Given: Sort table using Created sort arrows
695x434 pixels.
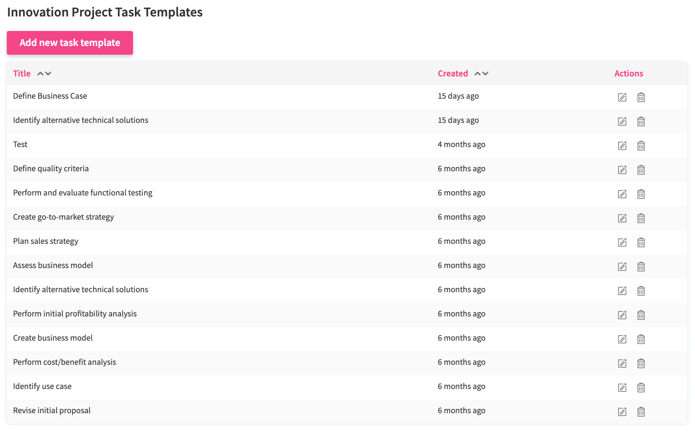Looking at the screenshot, I should [x=481, y=74].
